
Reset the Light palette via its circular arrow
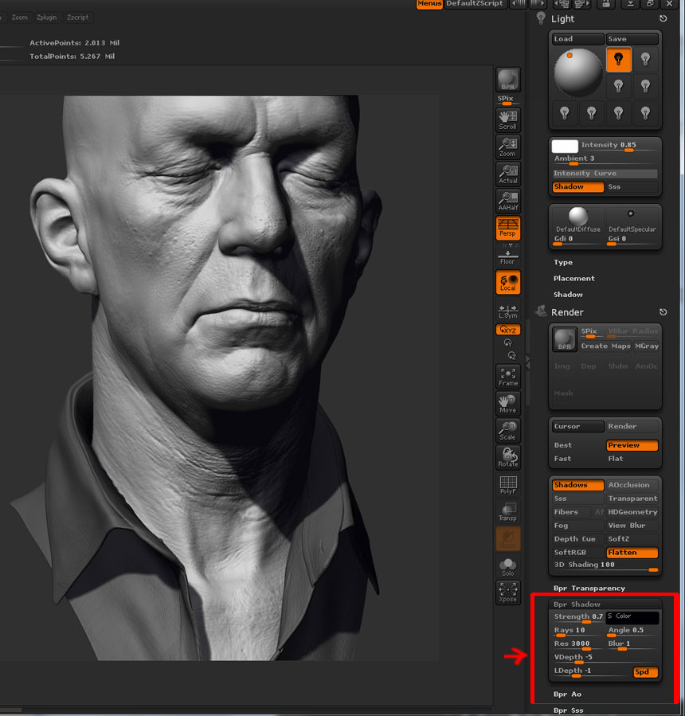pyautogui.click(x=663, y=19)
